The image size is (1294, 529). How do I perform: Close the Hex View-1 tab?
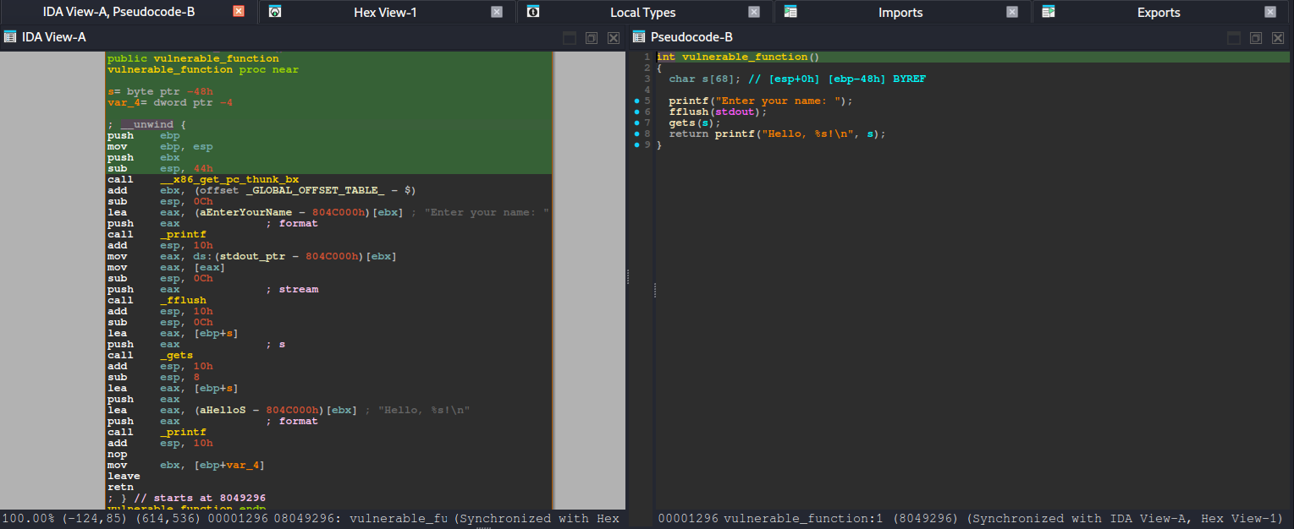point(497,12)
